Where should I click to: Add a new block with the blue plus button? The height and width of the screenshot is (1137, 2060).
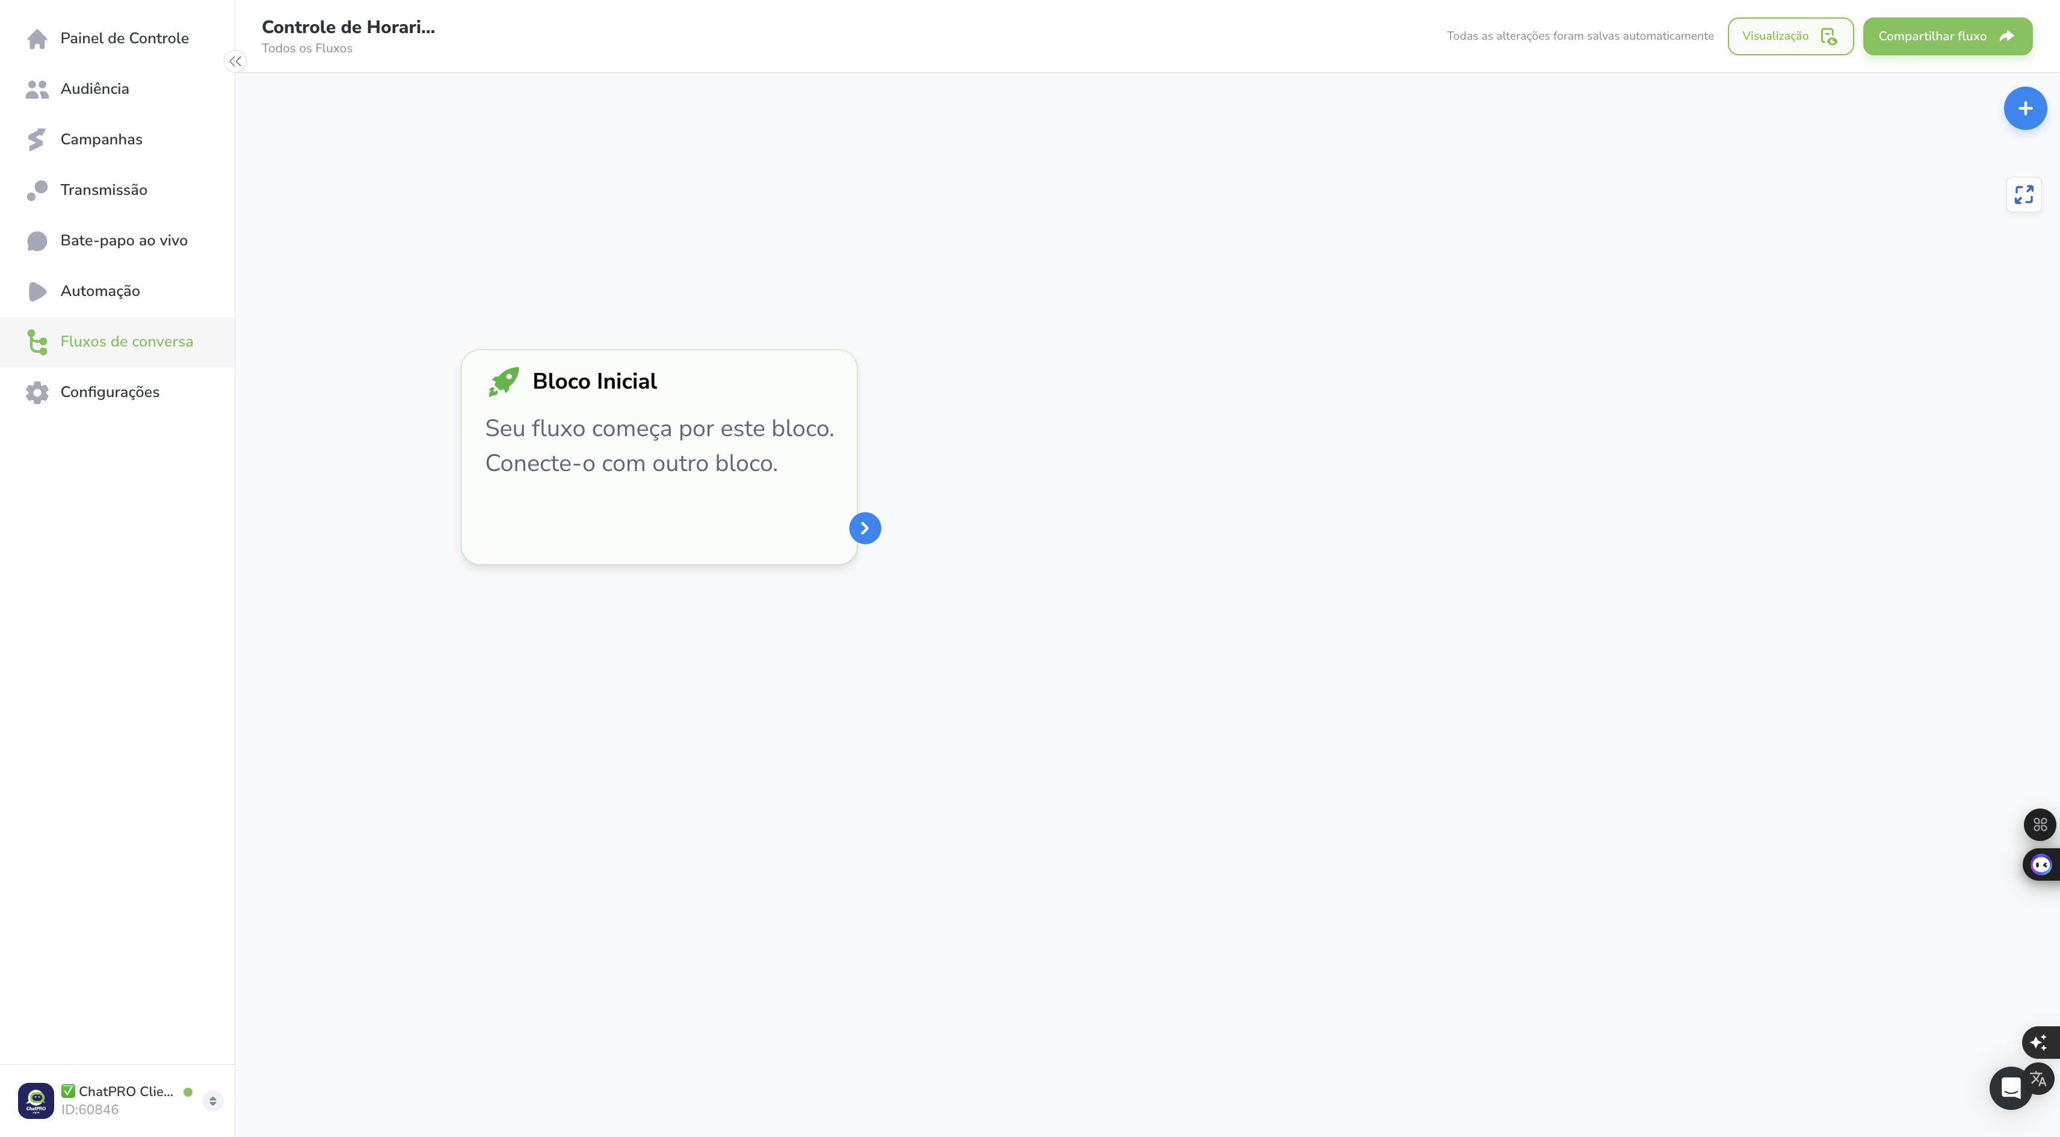coord(2025,109)
